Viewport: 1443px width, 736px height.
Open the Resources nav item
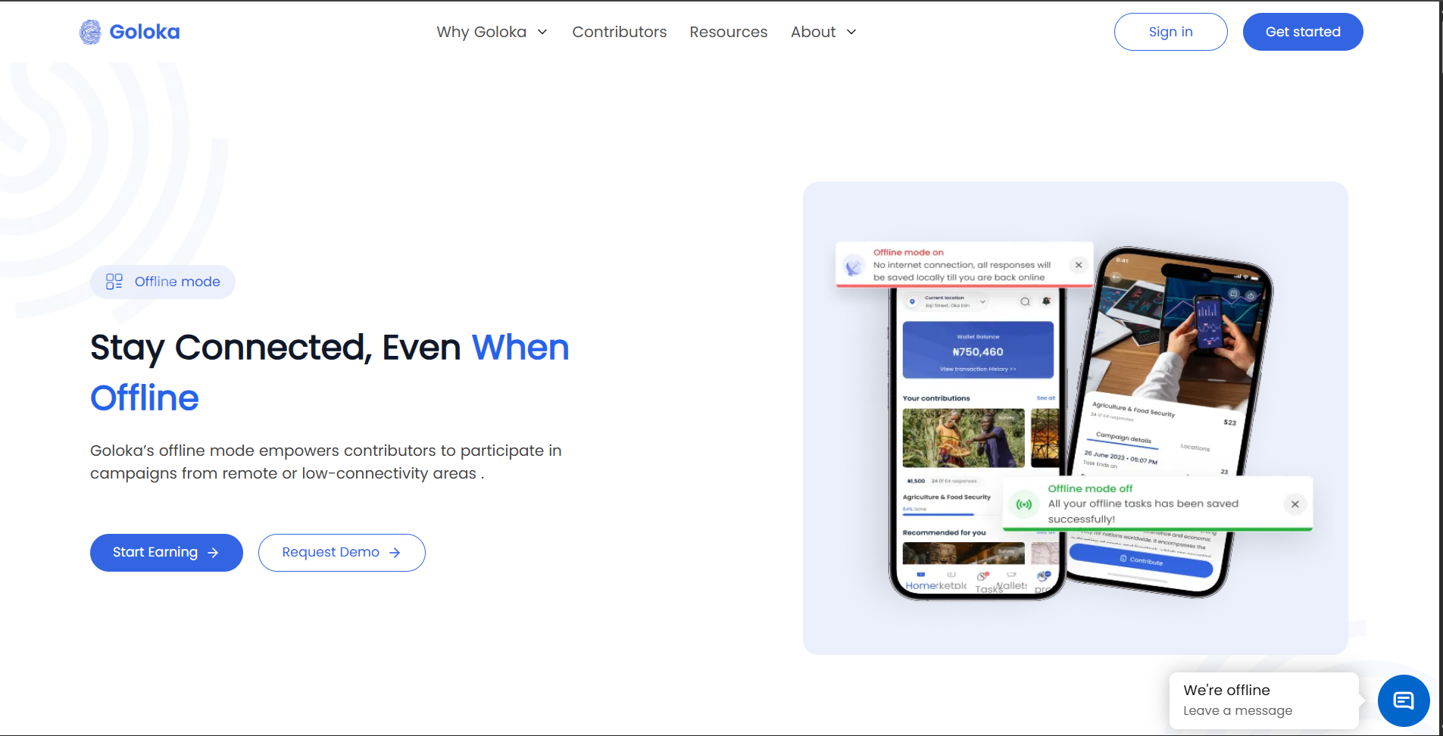(x=729, y=32)
